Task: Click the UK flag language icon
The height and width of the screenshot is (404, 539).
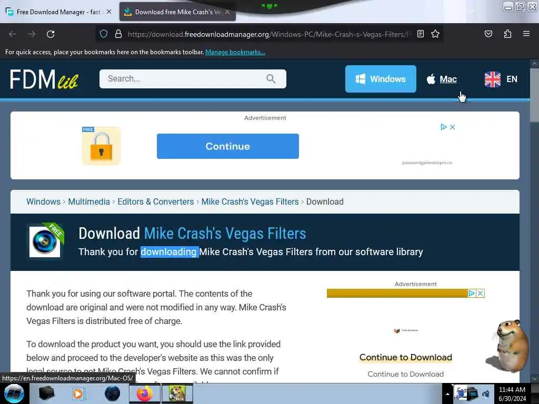Action: click(x=492, y=79)
